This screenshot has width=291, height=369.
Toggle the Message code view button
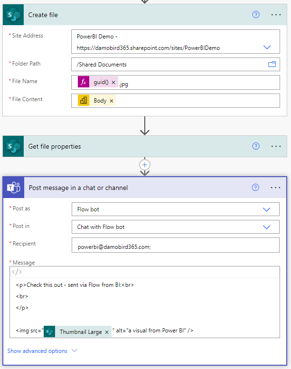[x=17, y=272]
